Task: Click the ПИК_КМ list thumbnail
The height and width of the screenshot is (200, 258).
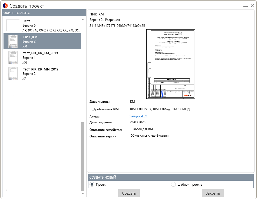Action: tap(13, 41)
